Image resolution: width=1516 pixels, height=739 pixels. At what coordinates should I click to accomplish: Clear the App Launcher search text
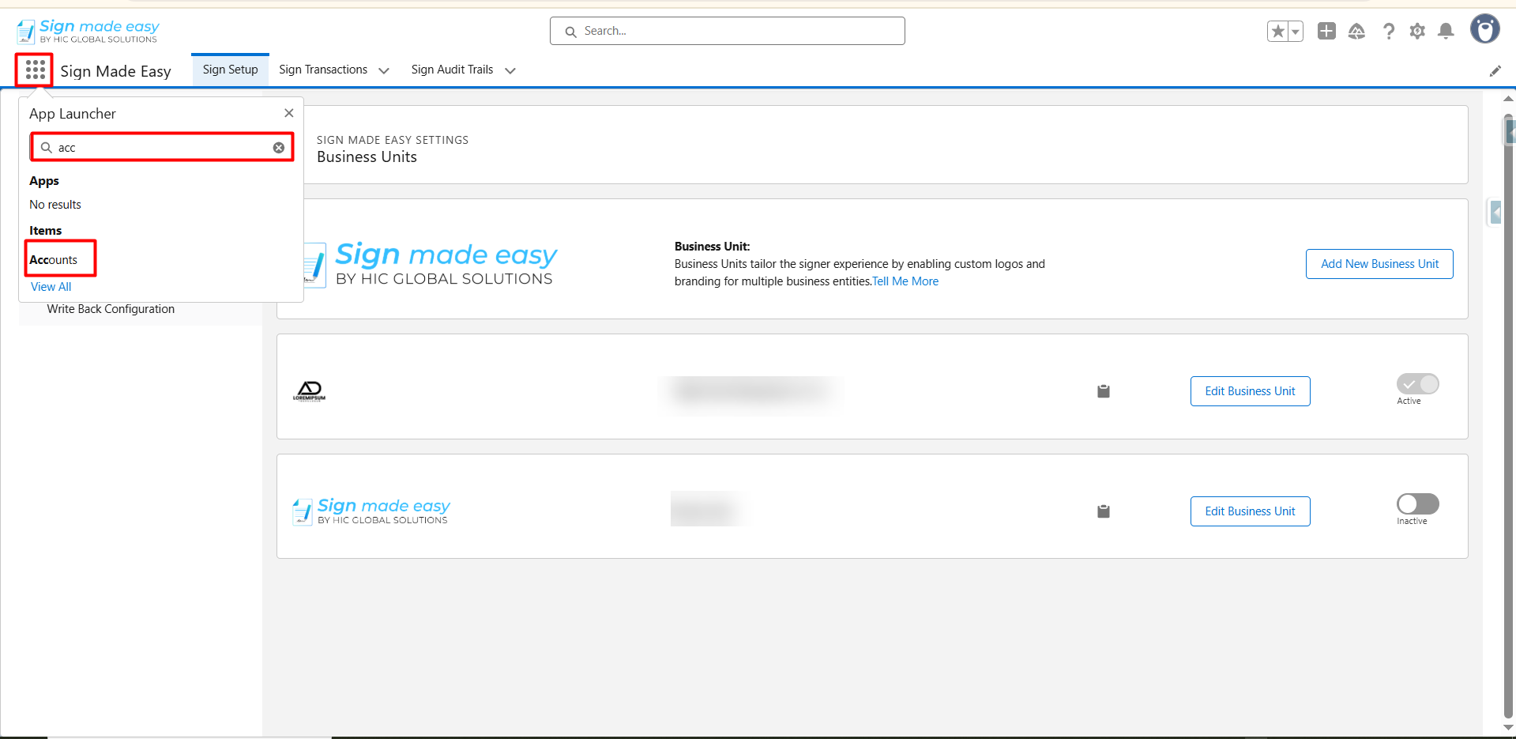click(279, 148)
